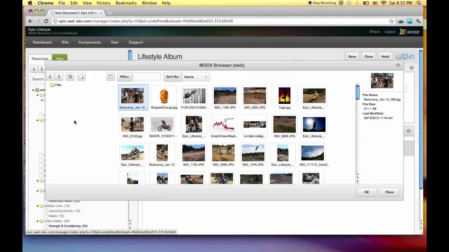Click the Shaun user link
This screenshot has height=252, width=449.
(x=375, y=31)
